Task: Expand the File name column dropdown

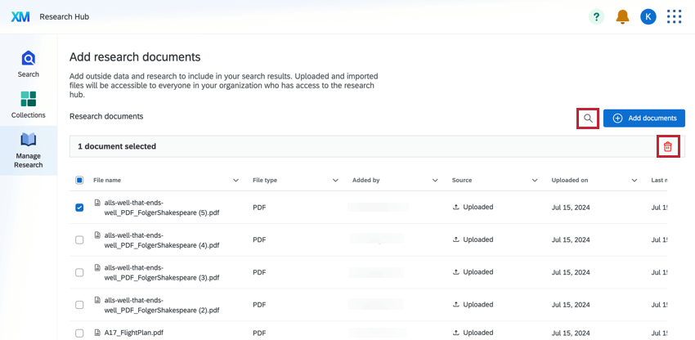Action: coord(236,181)
